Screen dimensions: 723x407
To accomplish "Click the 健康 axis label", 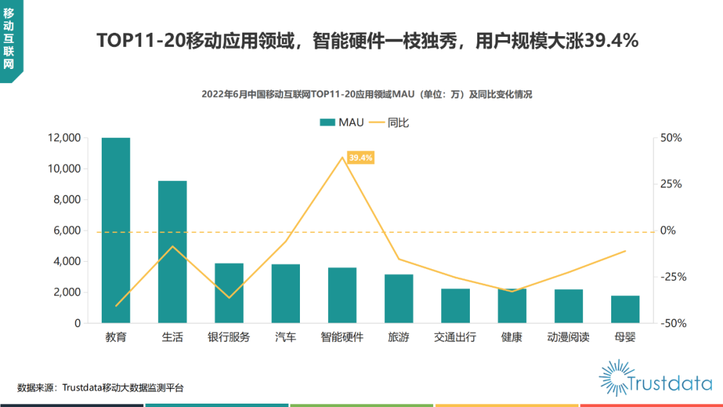I will pos(512,337).
